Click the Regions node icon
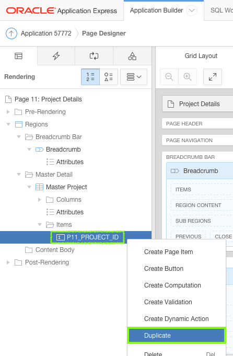This screenshot has height=356, width=233. pos(19,124)
